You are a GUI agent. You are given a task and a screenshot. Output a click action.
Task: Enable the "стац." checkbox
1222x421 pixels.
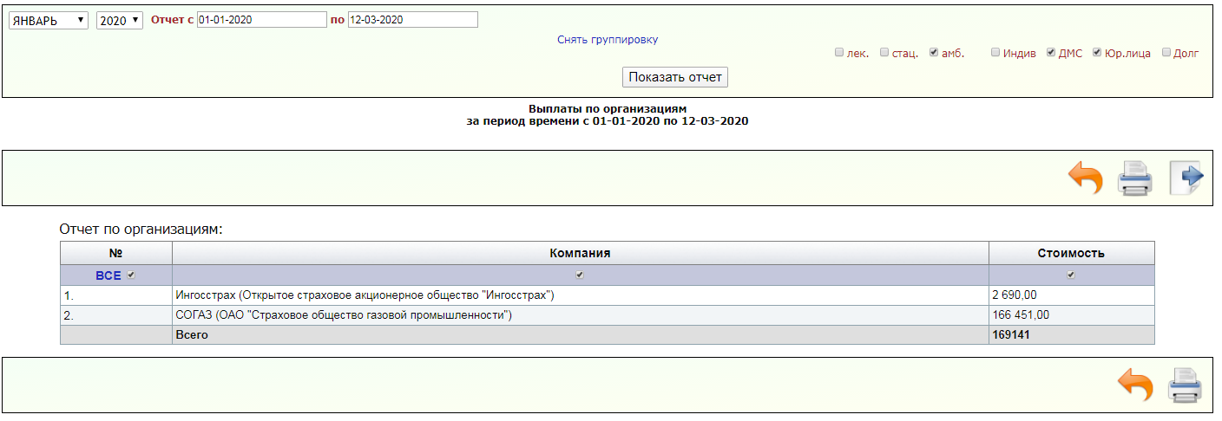coord(884,53)
